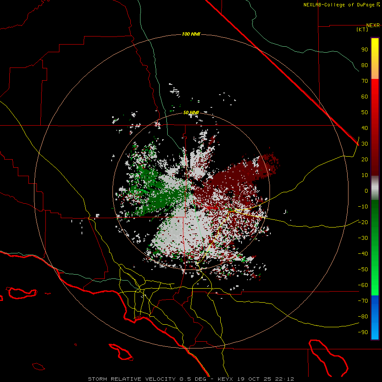Click the NEXR label above the scale

click(373, 25)
